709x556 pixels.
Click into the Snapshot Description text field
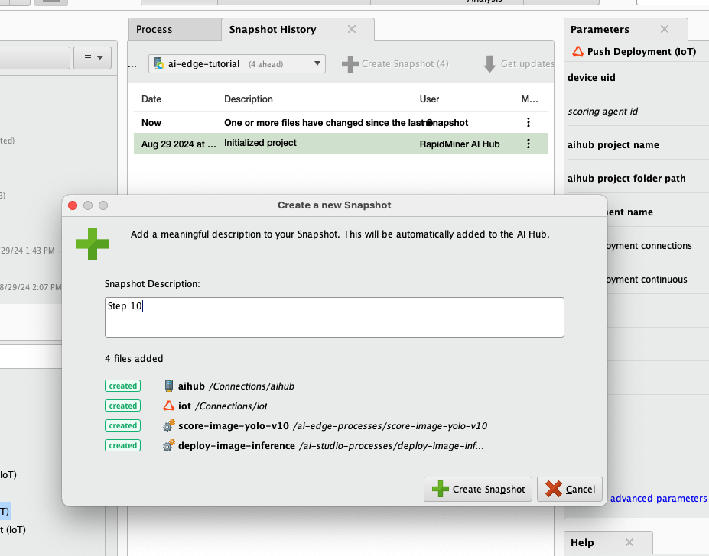point(334,317)
